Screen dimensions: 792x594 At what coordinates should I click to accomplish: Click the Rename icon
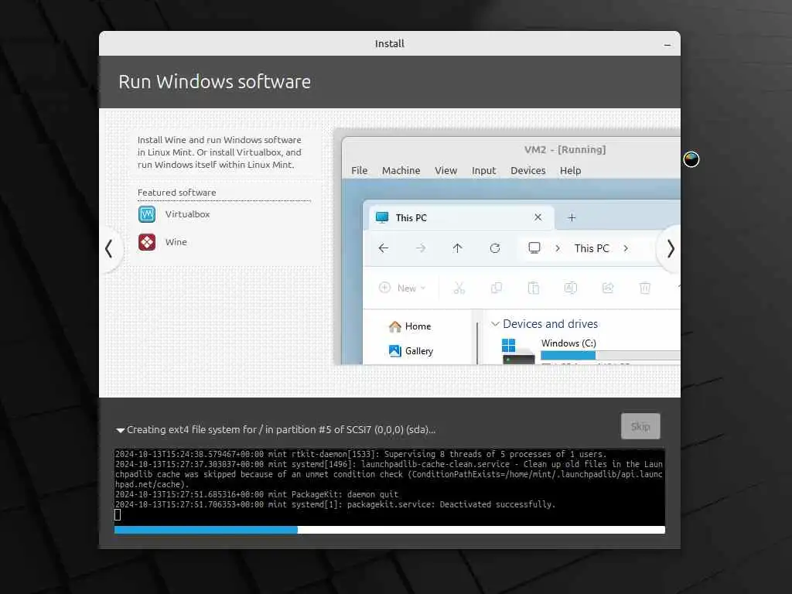(570, 288)
